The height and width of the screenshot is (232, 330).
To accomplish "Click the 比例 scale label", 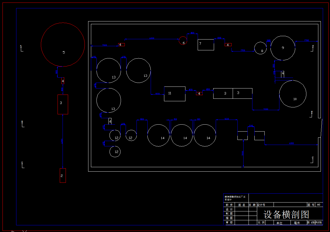I will click(x=261, y=223).
